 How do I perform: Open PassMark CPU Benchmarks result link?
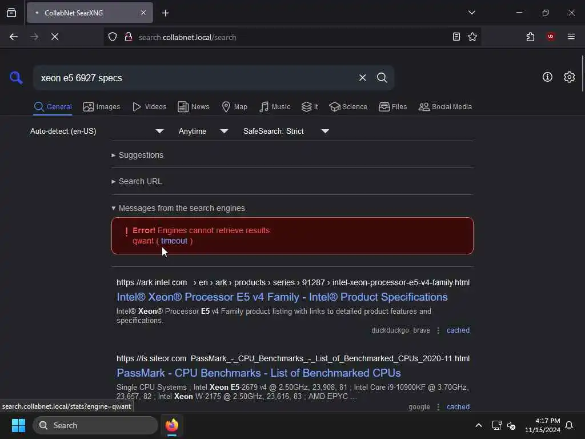pyautogui.click(x=259, y=373)
